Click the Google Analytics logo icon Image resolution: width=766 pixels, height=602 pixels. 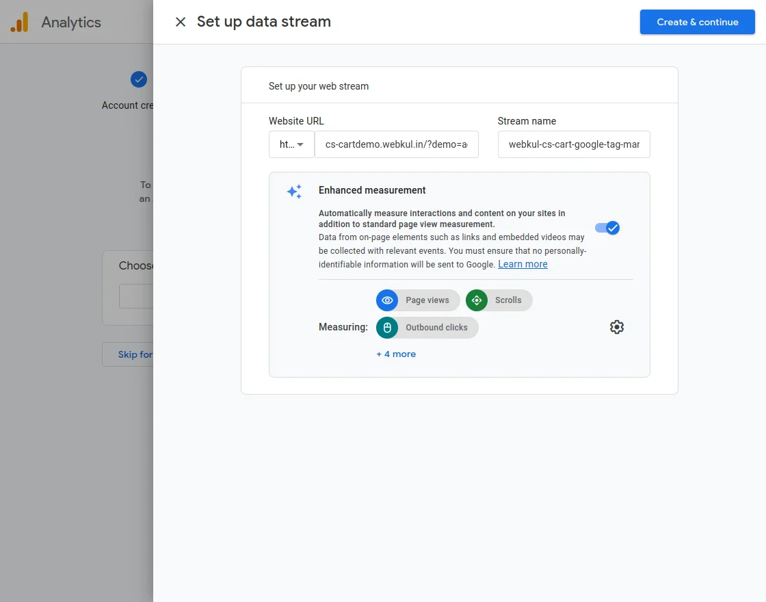pos(18,22)
